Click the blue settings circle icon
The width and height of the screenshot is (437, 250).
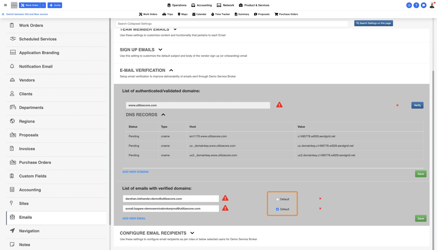point(409,5)
